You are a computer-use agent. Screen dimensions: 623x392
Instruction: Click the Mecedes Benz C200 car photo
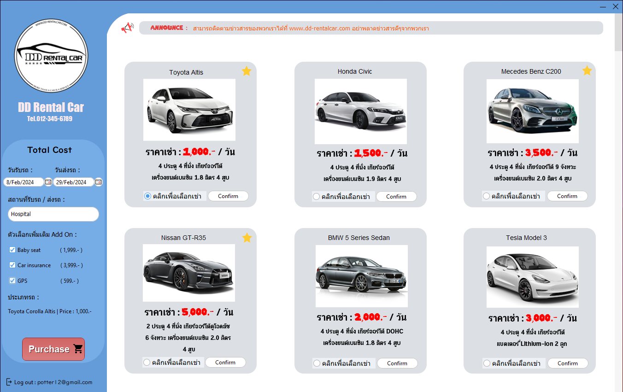[533, 111]
